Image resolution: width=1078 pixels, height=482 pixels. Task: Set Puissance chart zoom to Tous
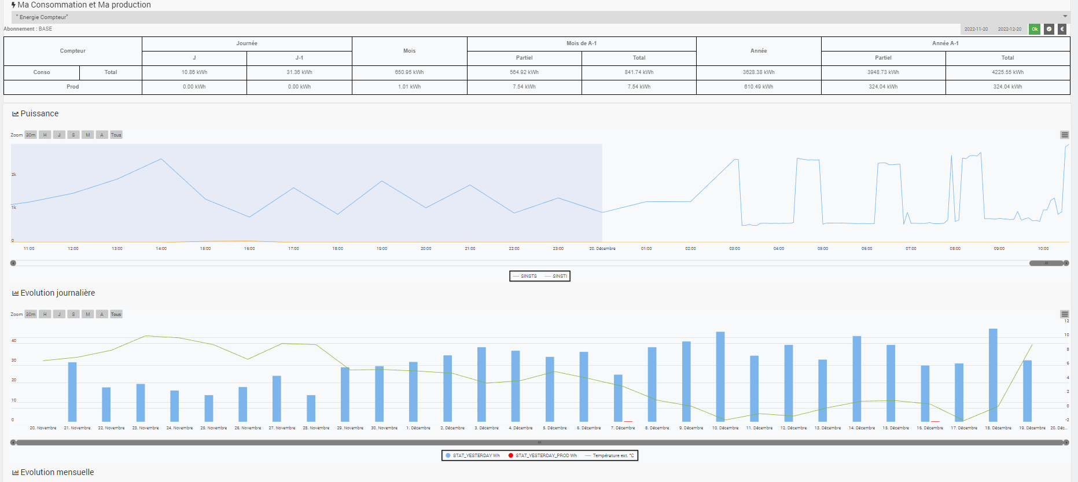click(x=116, y=135)
